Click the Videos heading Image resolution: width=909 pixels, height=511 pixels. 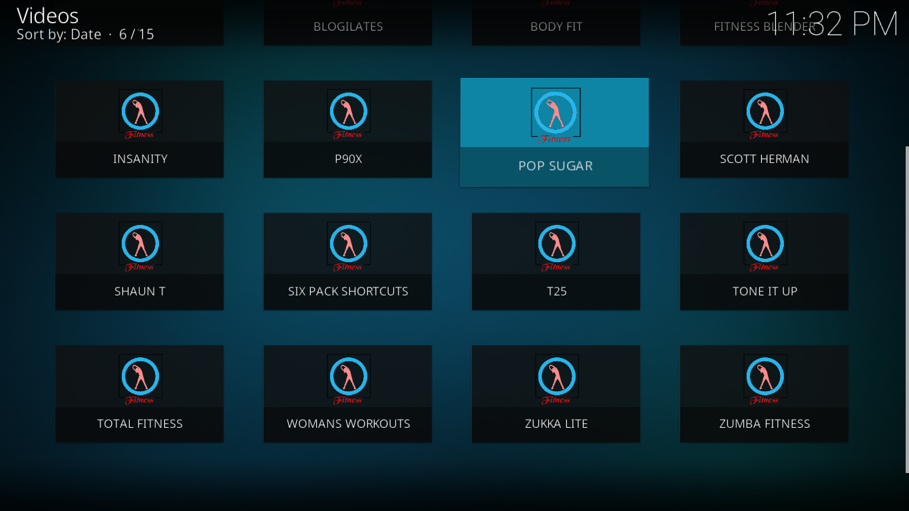[47, 15]
